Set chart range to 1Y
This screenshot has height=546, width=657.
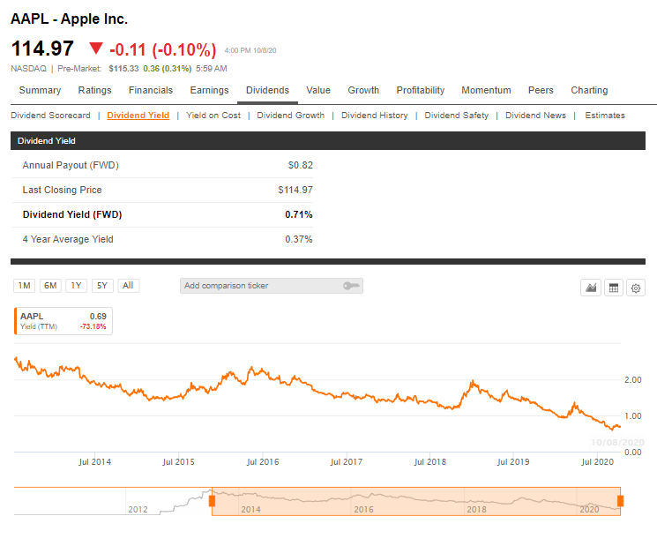76,286
